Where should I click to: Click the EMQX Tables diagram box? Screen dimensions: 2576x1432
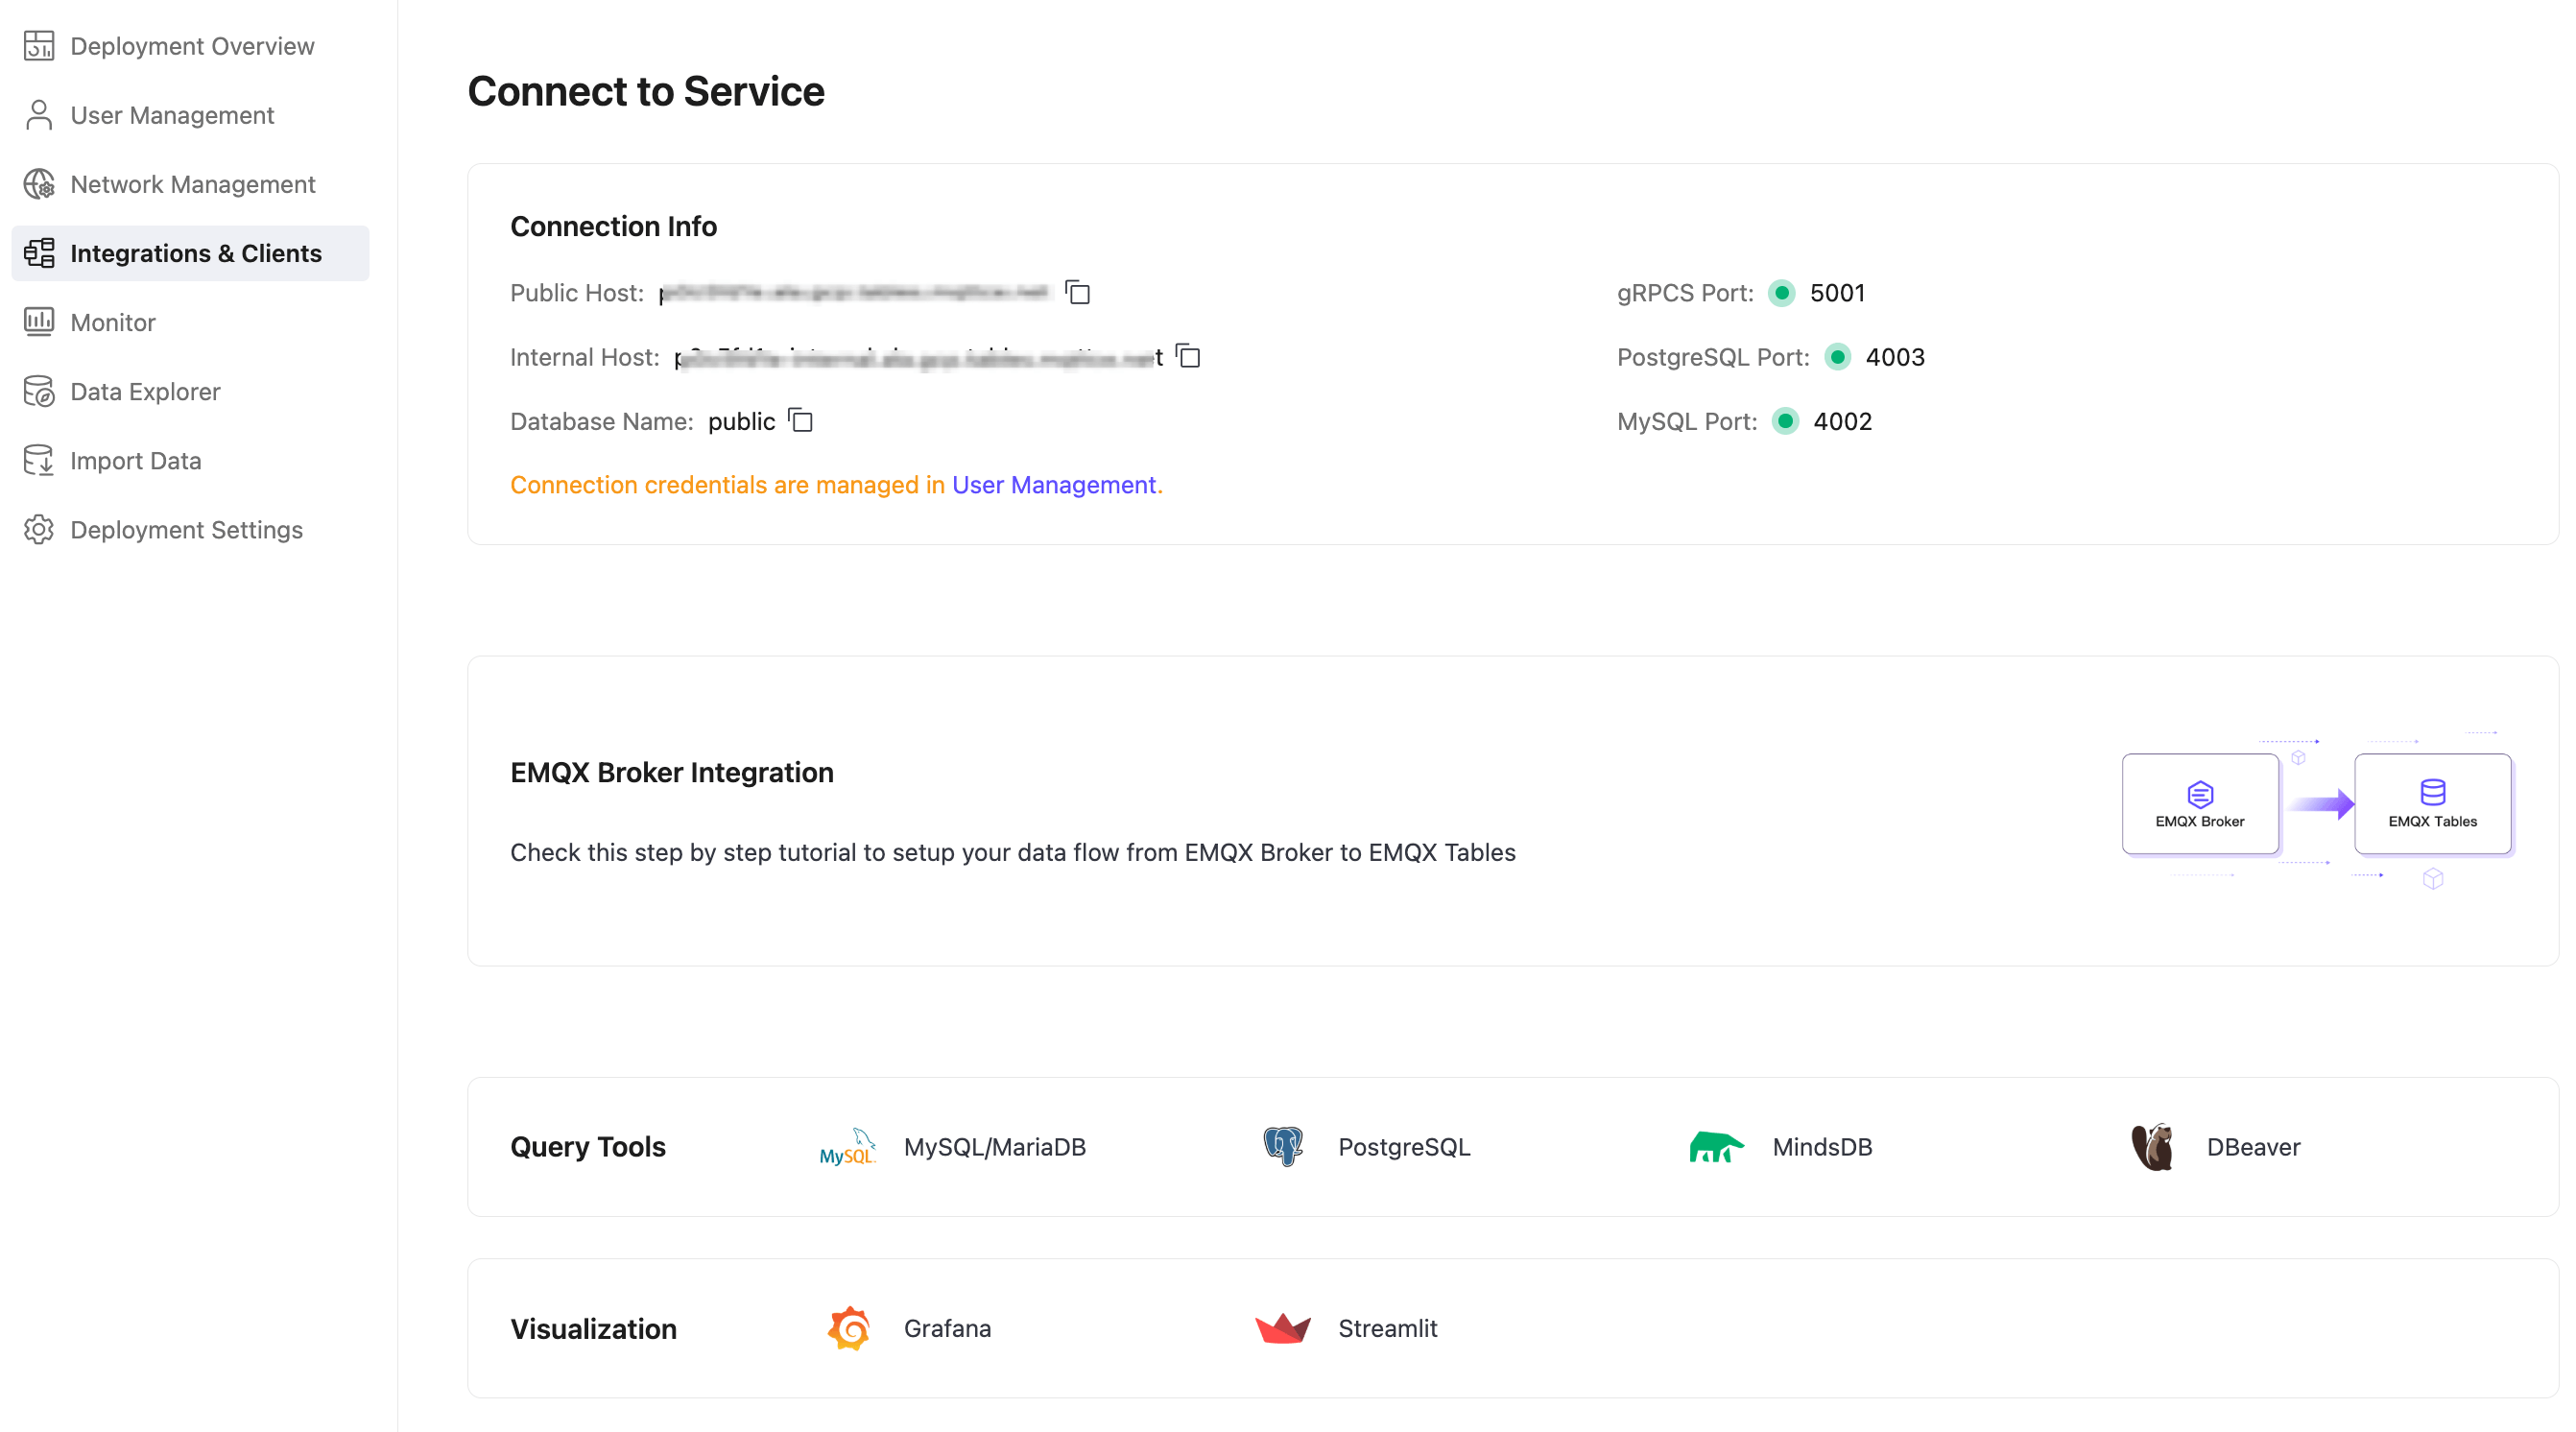click(2433, 804)
